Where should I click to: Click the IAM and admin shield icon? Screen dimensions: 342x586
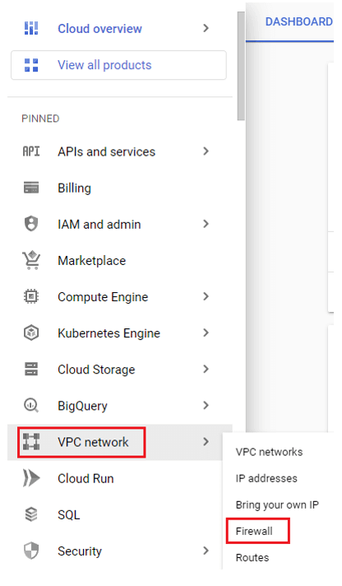pos(31,224)
